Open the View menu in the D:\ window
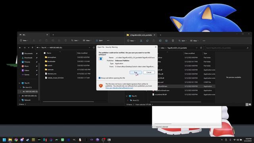Screen dimensions: 254x143 pos(87,41)
